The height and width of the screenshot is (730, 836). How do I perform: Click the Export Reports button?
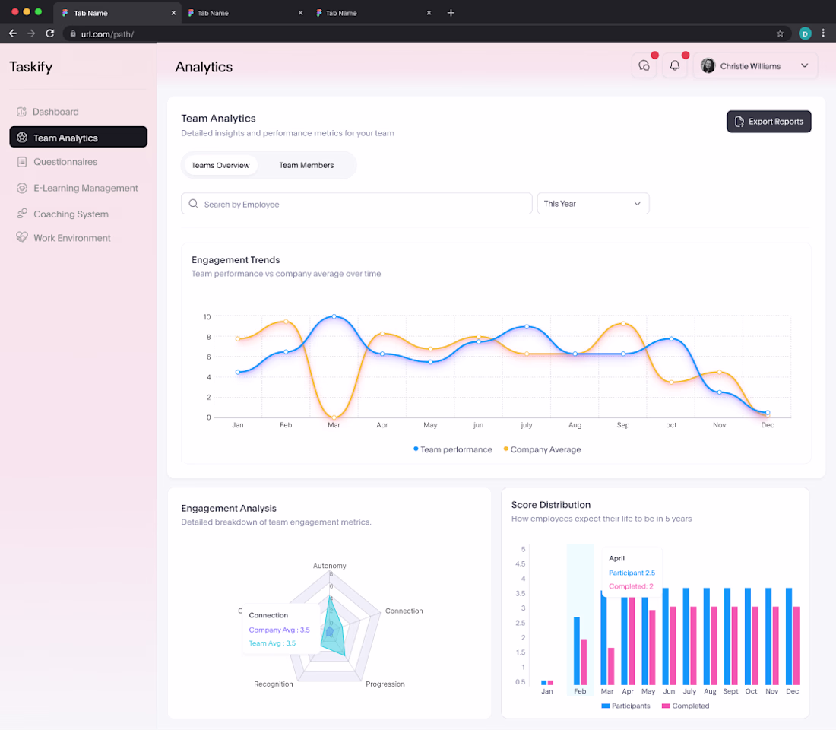tap(769, 122)
